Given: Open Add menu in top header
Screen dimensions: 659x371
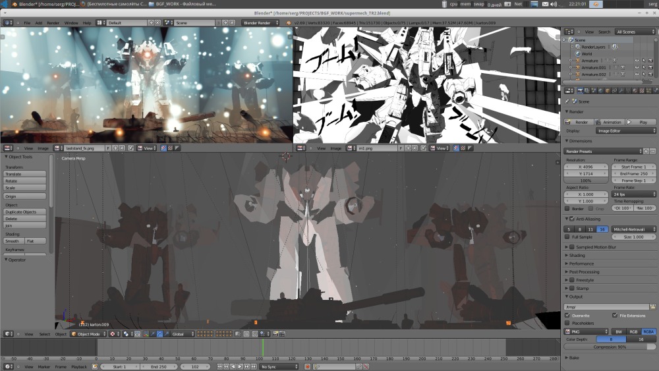Looking at the screenshot, I should click(39, 22).
